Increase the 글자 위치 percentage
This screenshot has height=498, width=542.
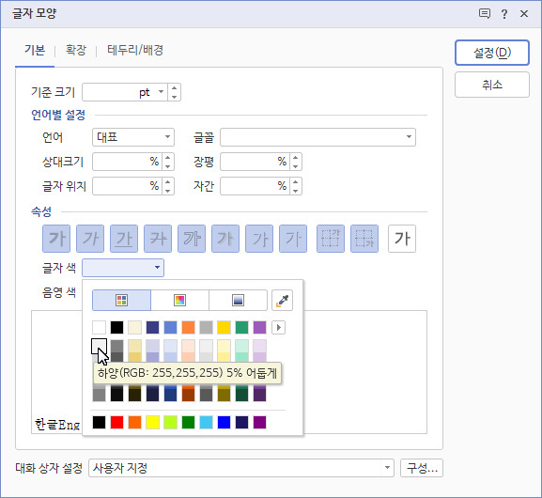pyautogui.click(x=167, y=182)
